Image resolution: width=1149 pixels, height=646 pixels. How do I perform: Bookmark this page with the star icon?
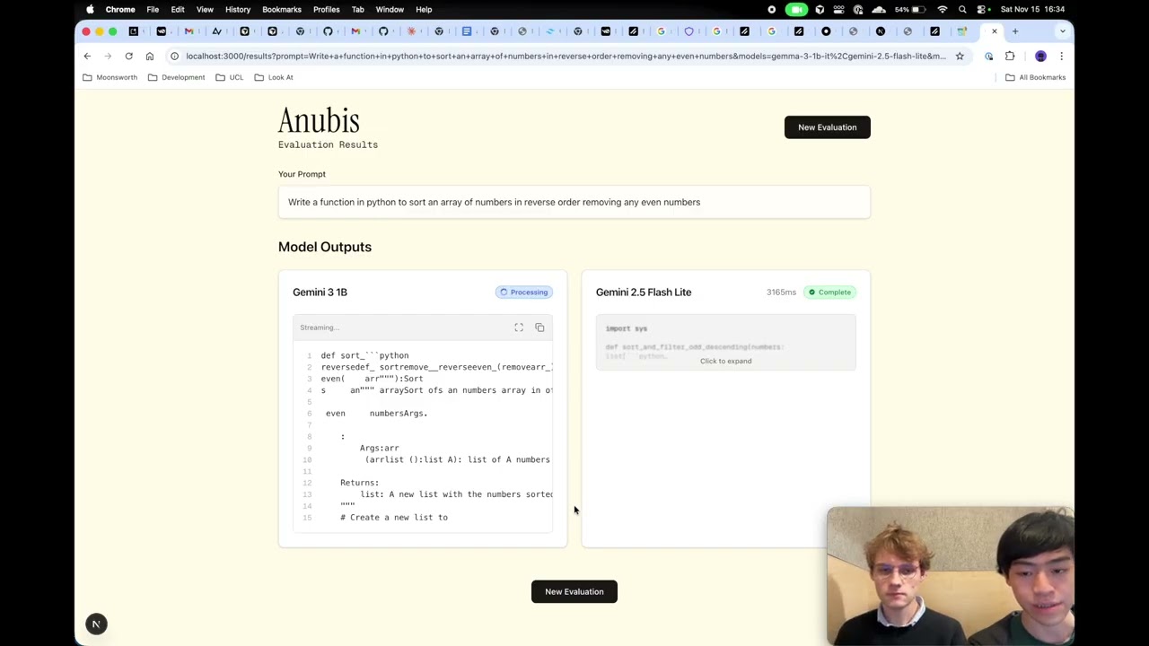pos(960,56)
